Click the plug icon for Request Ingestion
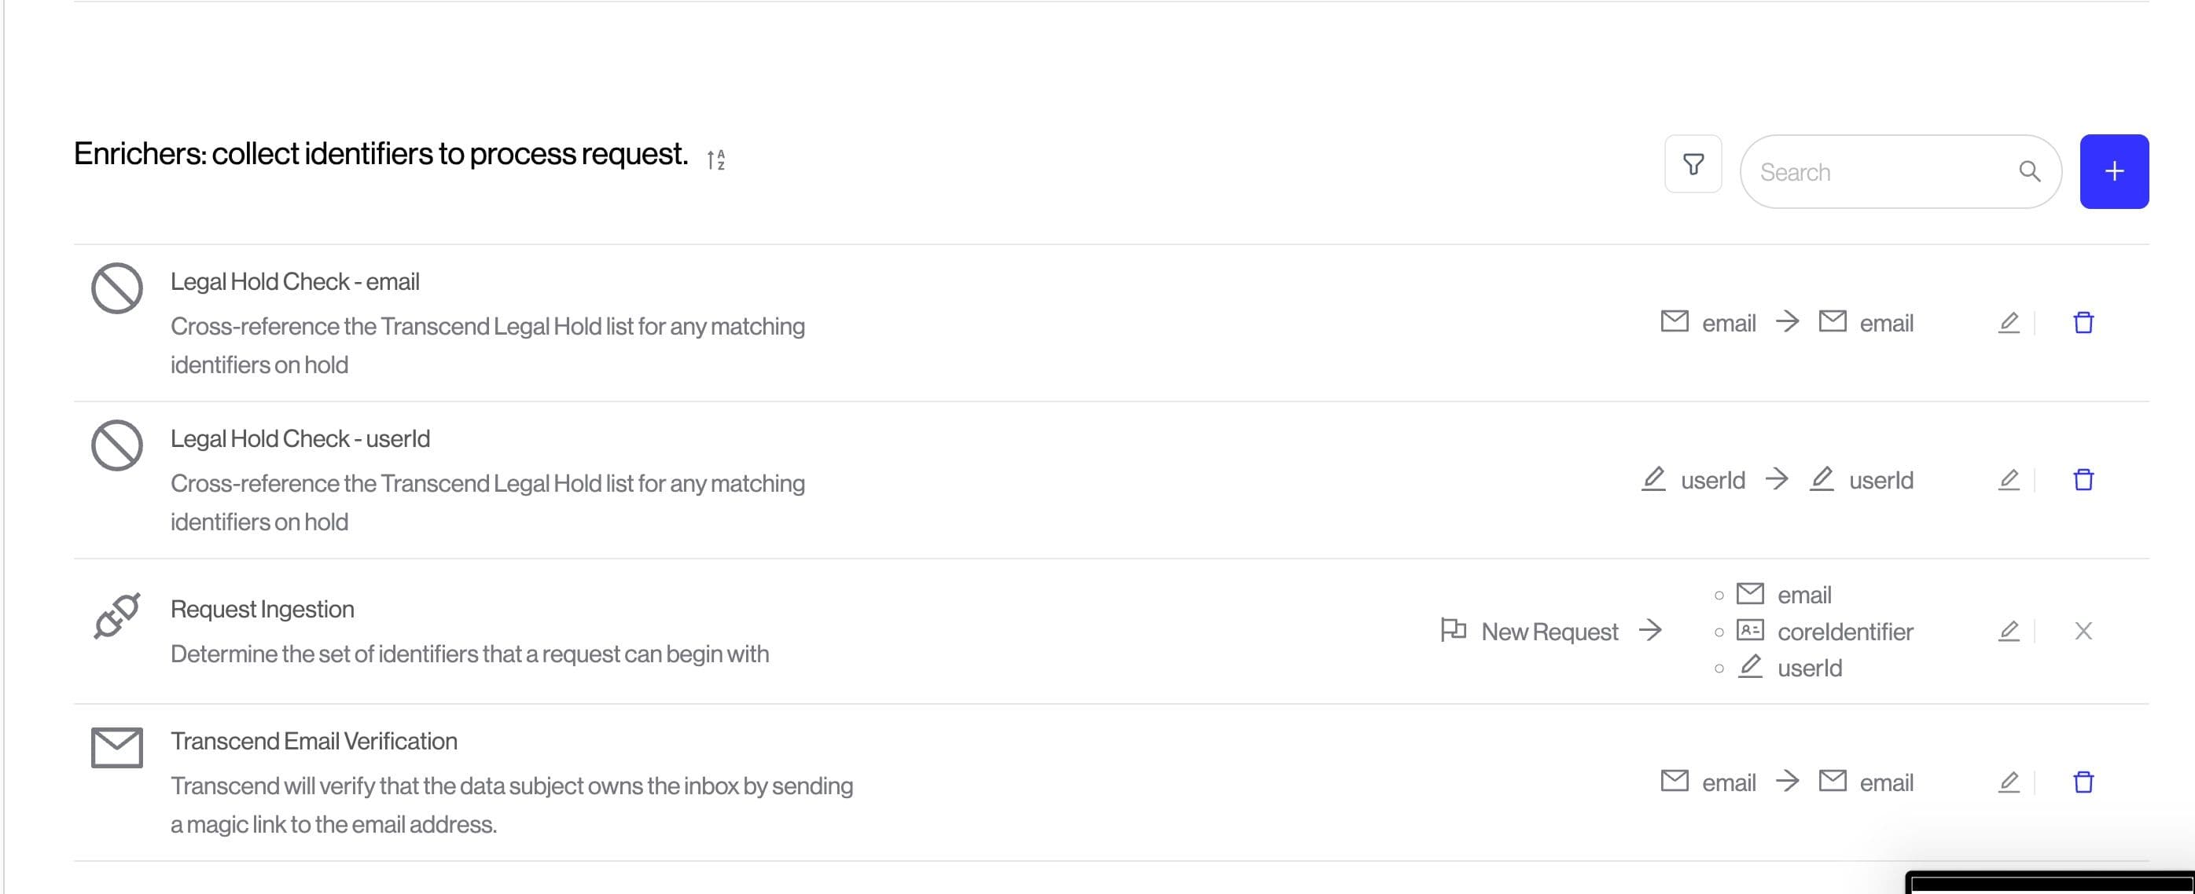 tap(116, 616)
